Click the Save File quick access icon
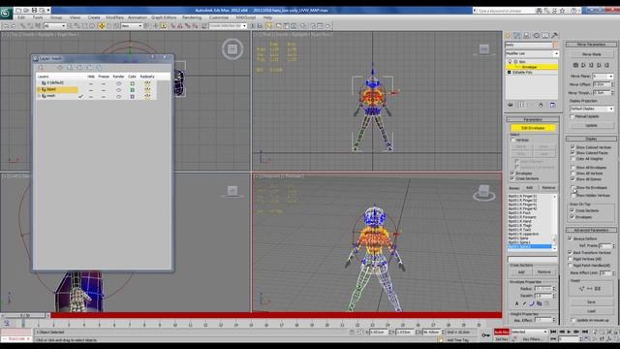 tap(34, 11)
